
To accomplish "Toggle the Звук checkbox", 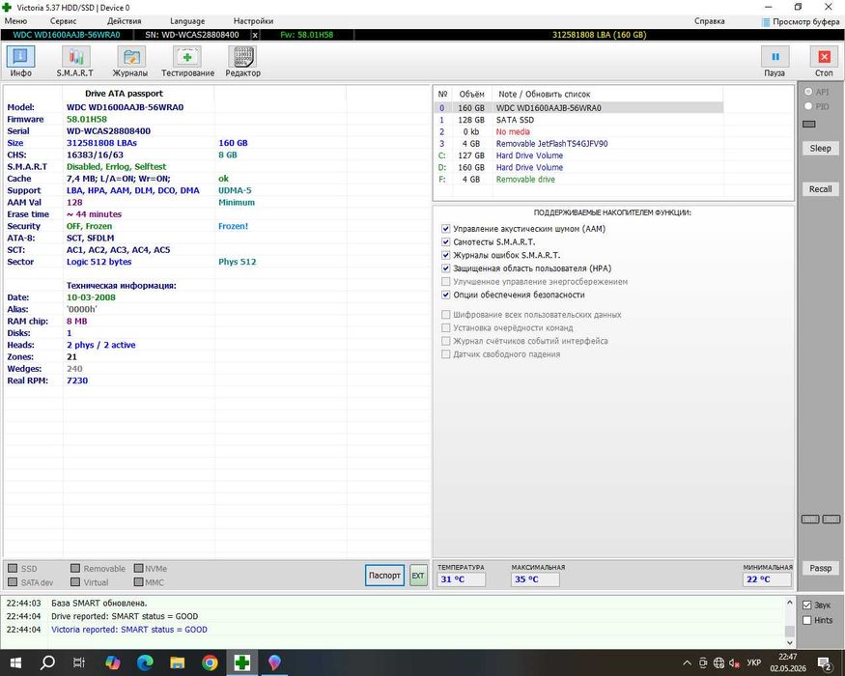I will coord(806,606).
